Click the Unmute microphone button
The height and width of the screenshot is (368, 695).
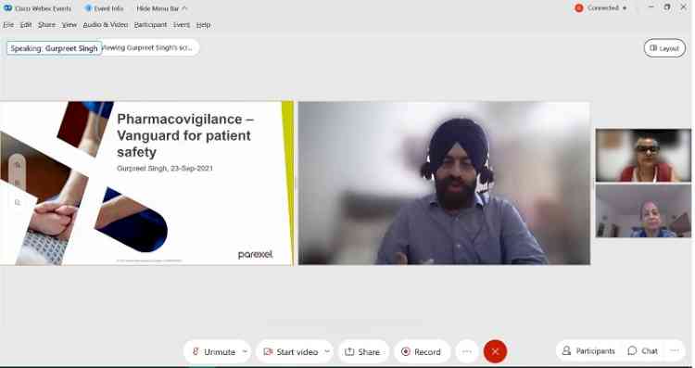point(214,351)
